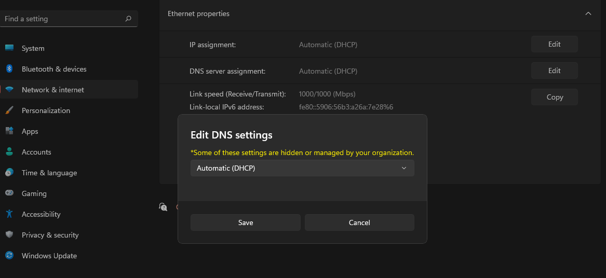Viewport: 606px width, 278px height.
Task: Focus the Find a setting search box
Action: click(69, 19)
